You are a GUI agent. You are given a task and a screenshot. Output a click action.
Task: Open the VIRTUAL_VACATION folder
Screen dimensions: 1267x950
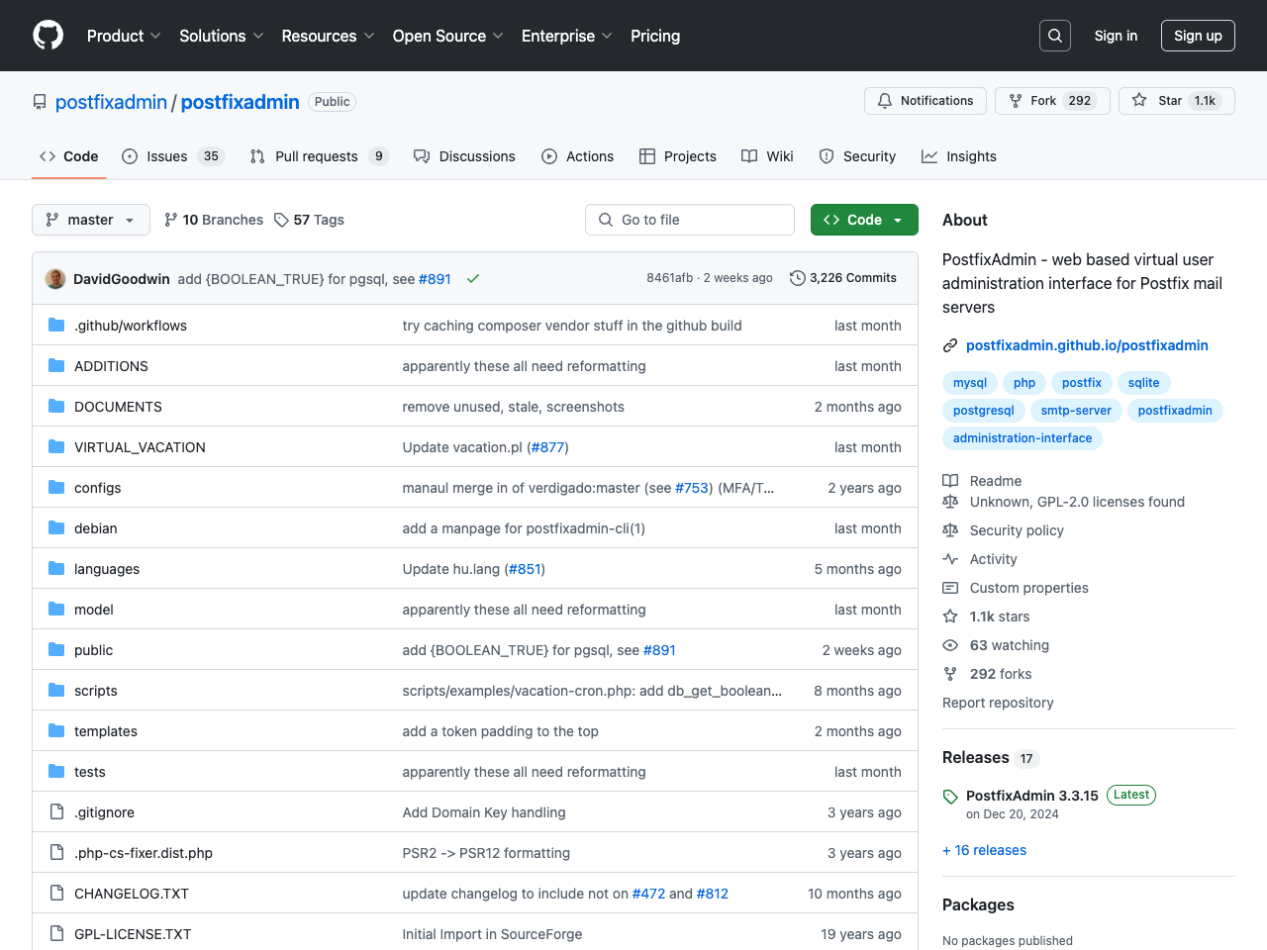tap(140, 447)
